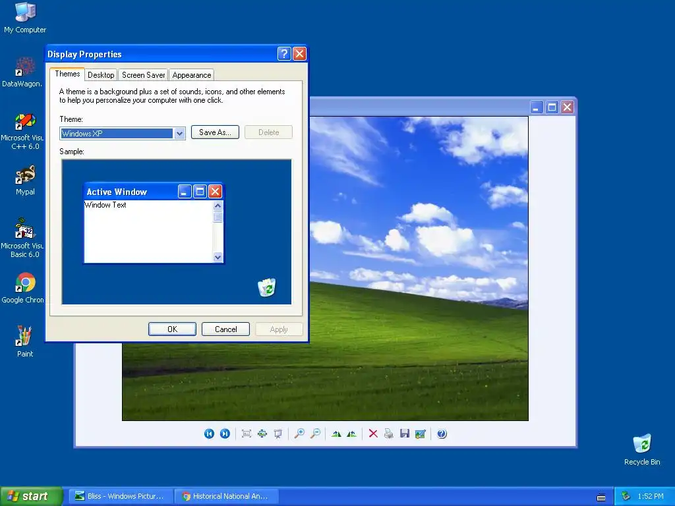Select the Google Chrome desktop shortcut
This screenshot has height=506, width=675.
(x=22, y=289)
